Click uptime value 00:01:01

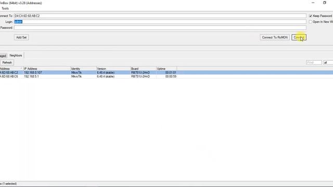[171, 73]
